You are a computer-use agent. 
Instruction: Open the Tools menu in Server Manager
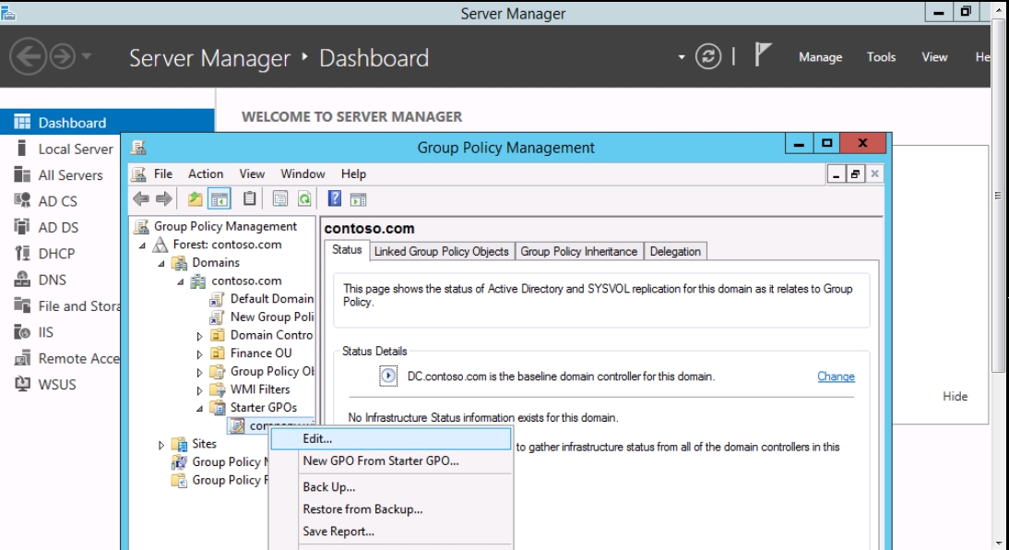click(x=881, y=57)
